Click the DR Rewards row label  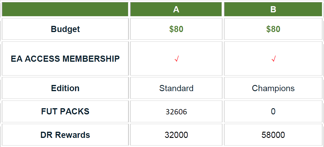tap(65, 135)
